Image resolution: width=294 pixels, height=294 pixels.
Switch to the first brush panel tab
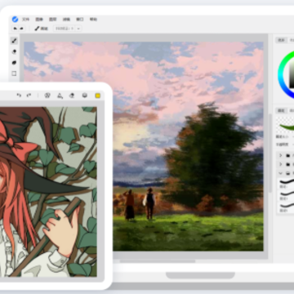point(281,110)
